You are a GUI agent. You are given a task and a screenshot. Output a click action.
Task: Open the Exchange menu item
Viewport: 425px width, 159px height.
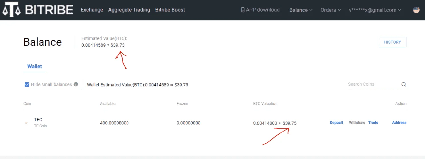point(92,10)
